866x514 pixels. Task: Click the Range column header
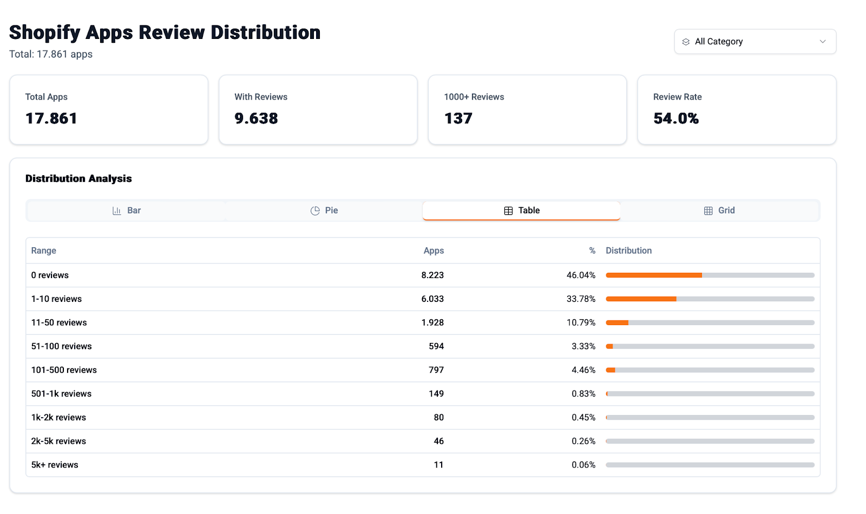(44, 251)
